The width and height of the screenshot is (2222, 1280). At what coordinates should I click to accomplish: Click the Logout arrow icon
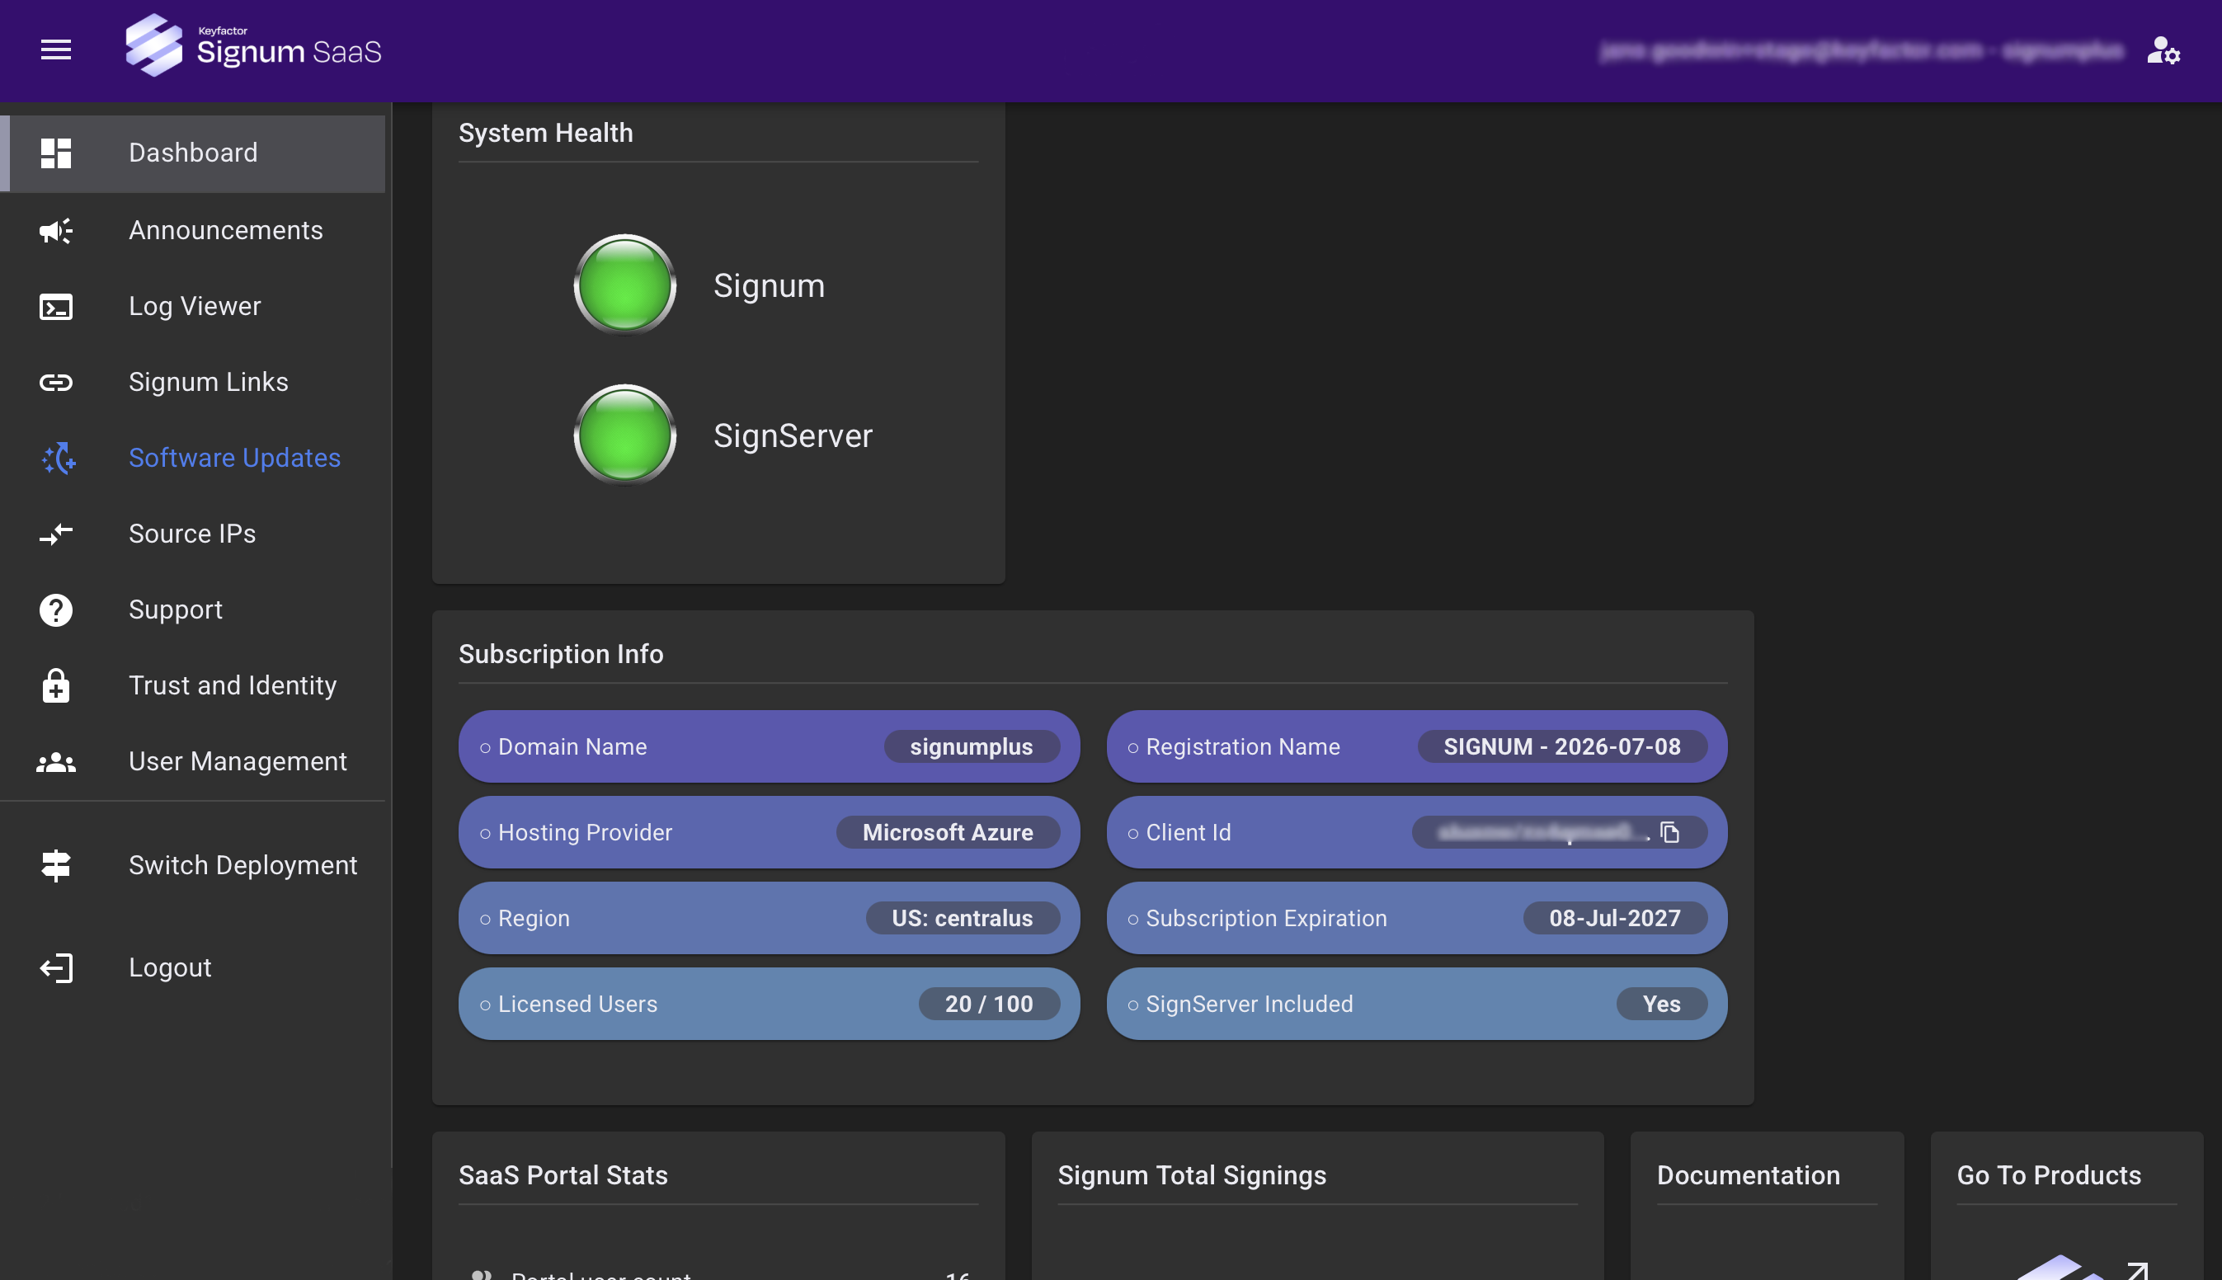click(55, 967)
